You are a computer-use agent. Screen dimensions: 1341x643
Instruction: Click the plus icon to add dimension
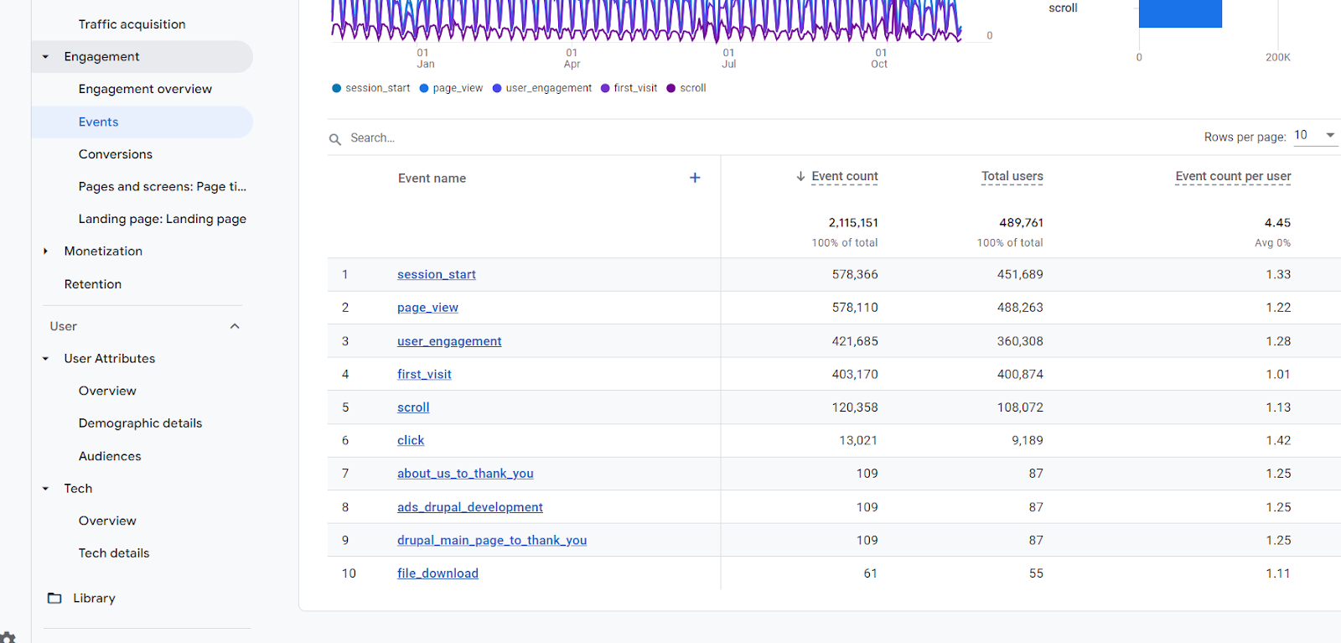coord(695,178)
